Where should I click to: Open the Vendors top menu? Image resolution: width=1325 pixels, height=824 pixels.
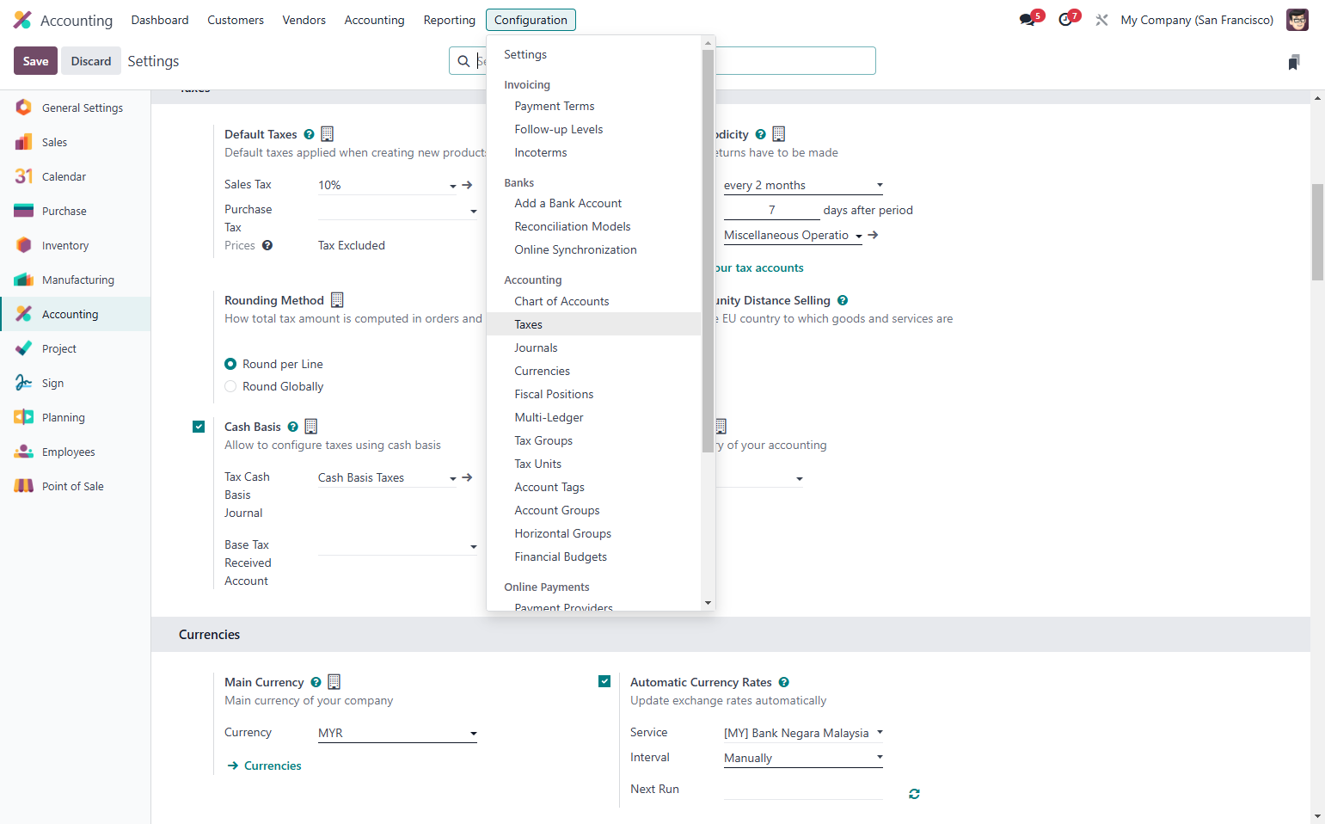[304, 20]
